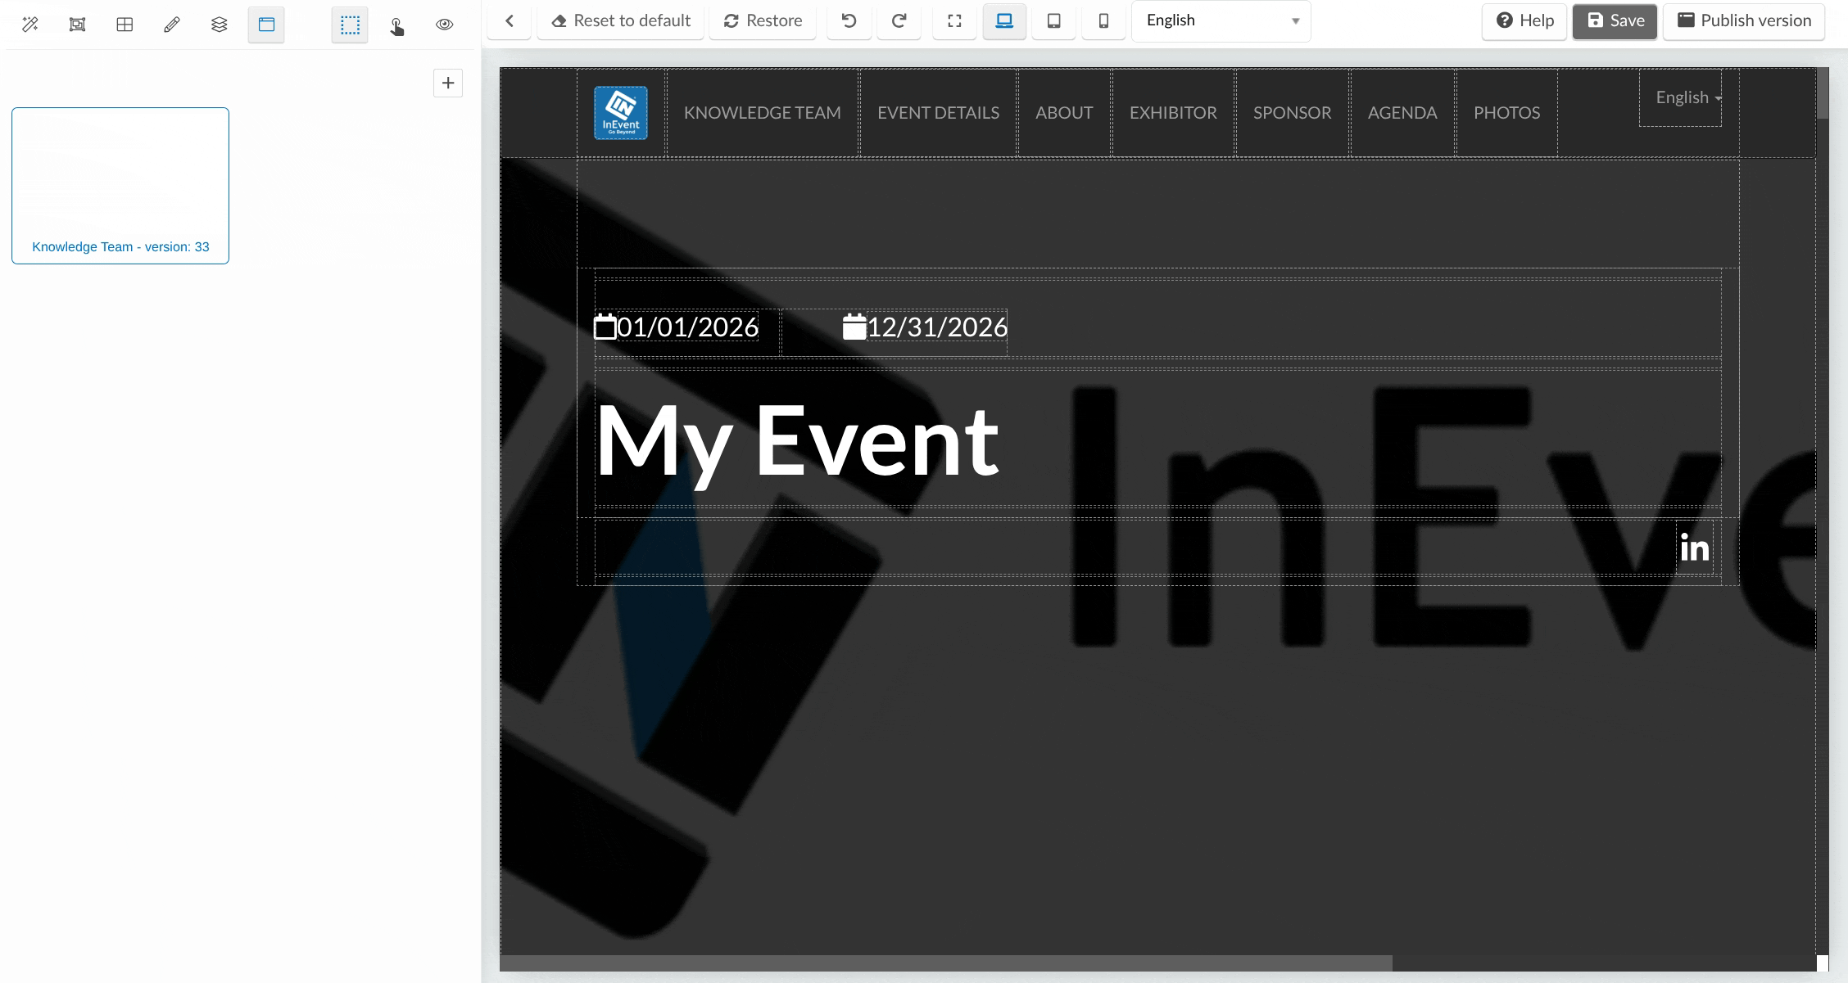The image size is (1848, 983).
Task: Switch to mobile phone view
Action: [1103, 20]
